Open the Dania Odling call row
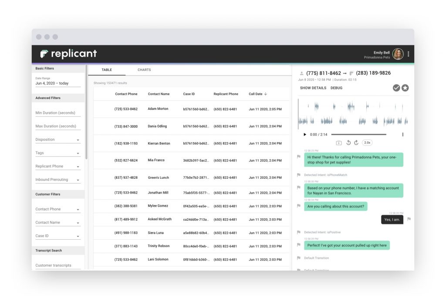This screenshot has height=299, width=446. point(192,126)
